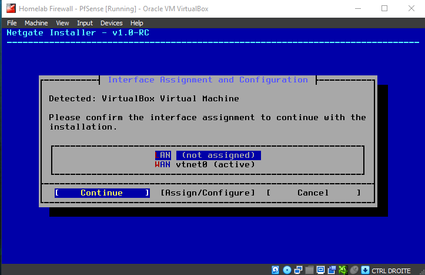Click the optical disc status icon

pos(287,270)
